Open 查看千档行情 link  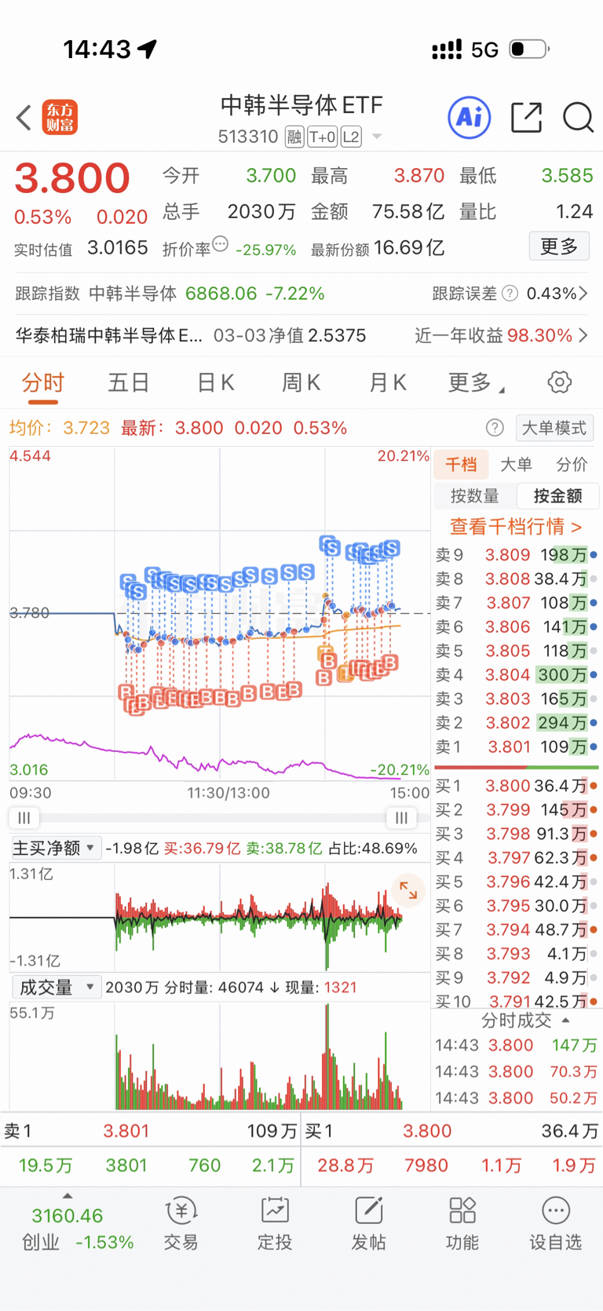tap(516, 527)
